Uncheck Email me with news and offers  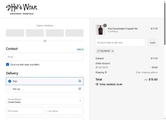tap(8, 64)
